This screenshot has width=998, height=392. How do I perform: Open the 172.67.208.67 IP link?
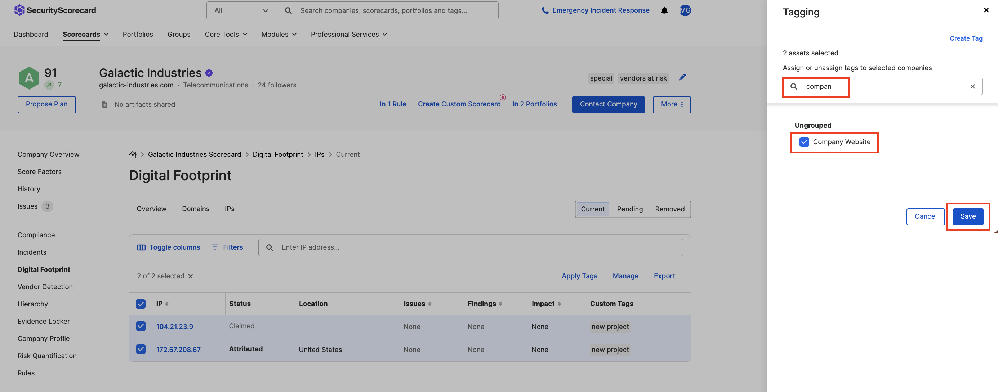click(178, 350)
